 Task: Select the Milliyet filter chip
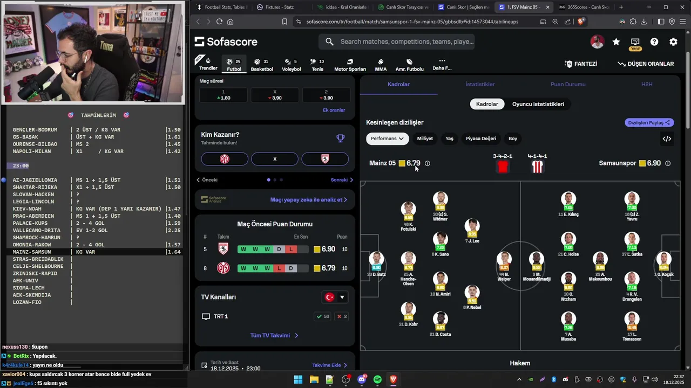425,138
